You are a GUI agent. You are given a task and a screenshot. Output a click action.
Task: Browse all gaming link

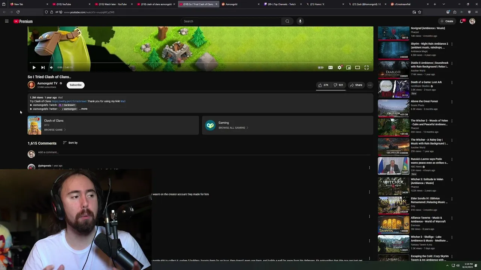233,128
